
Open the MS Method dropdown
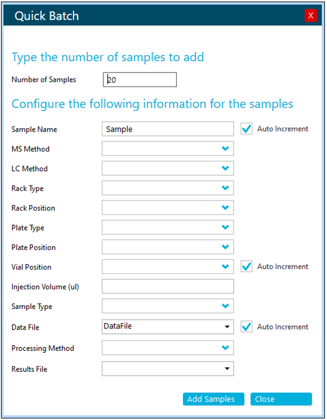(225, 149)
